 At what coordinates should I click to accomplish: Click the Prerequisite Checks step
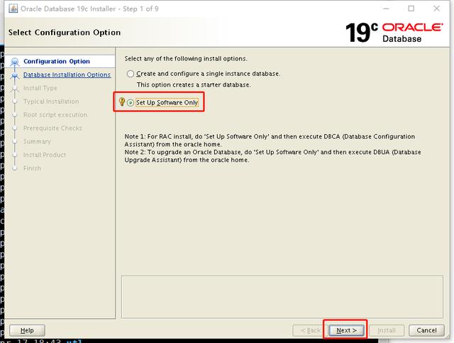click(52, 128)
